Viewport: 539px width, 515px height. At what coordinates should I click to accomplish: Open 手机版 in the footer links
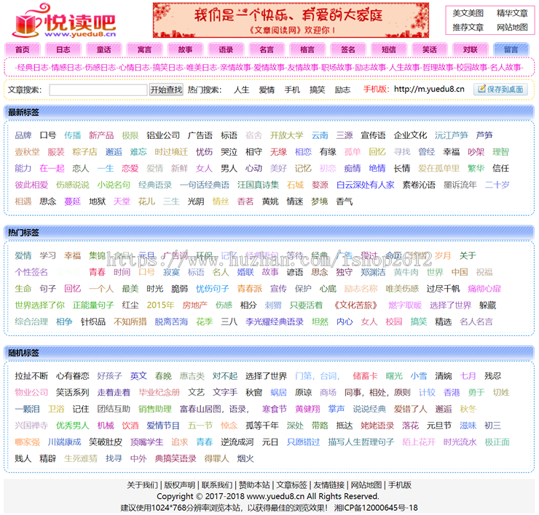(x=400, y=485)
